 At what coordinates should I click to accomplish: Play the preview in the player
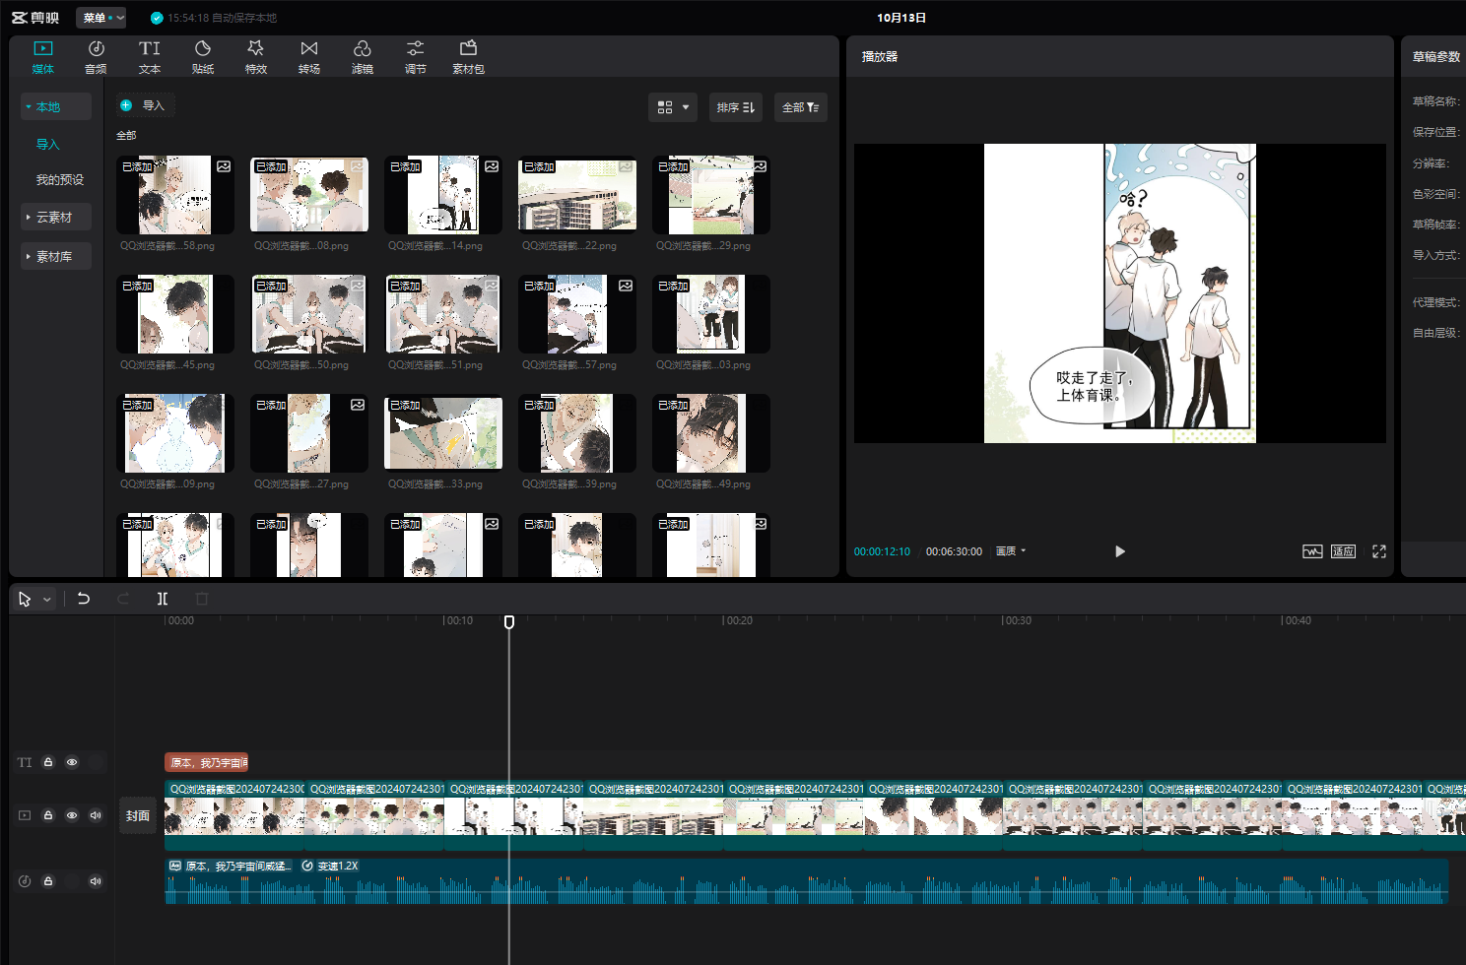pos(1119,551)
